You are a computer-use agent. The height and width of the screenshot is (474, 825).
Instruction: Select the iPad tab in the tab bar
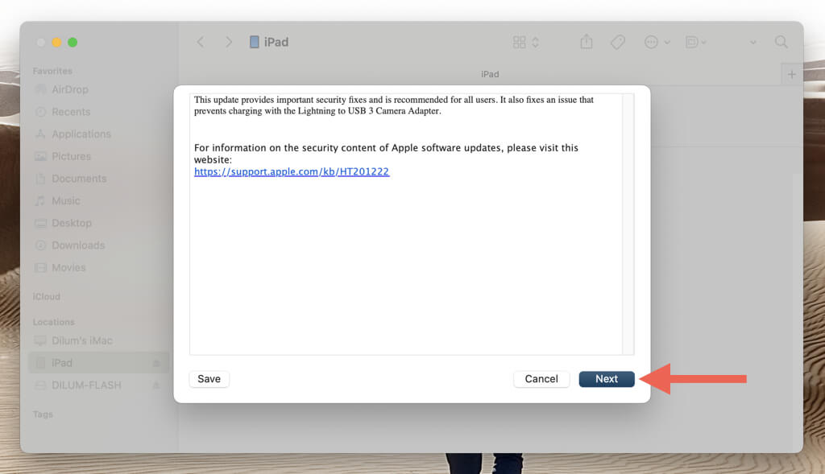tap(489, 75)
